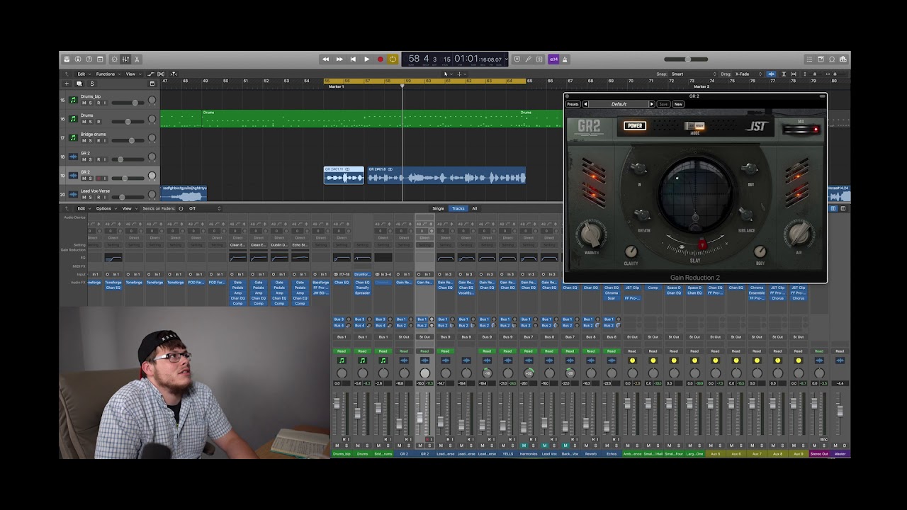Image resolution: width=907 pixels, height=510 pixels.
Task: Toggle the Catch Playhead icon in the tracks menu bar
Action: [174, 74]
